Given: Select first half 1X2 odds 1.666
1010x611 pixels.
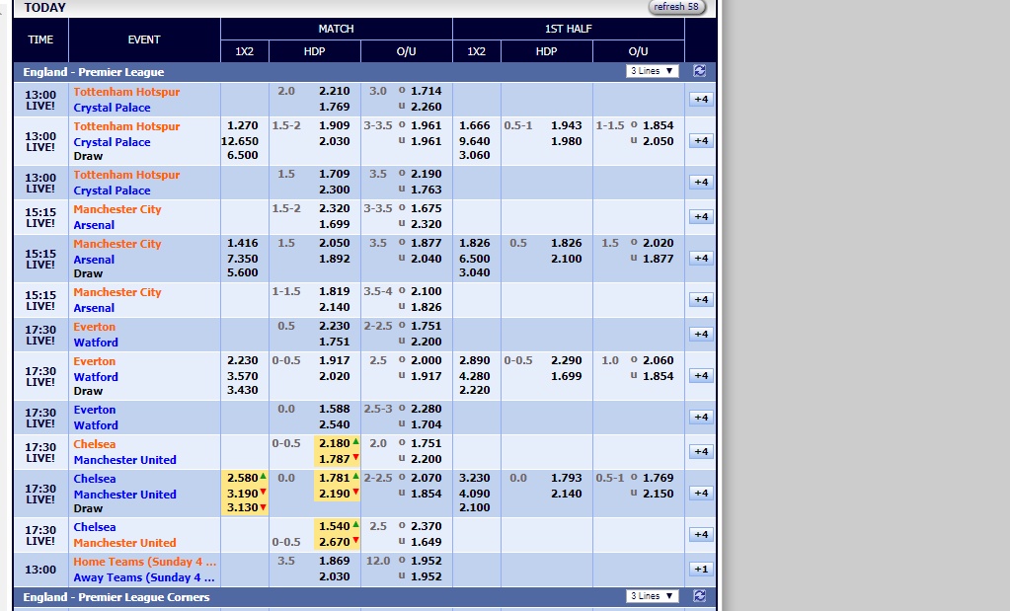Looking at the screenshot, I should tap(475, 125).
